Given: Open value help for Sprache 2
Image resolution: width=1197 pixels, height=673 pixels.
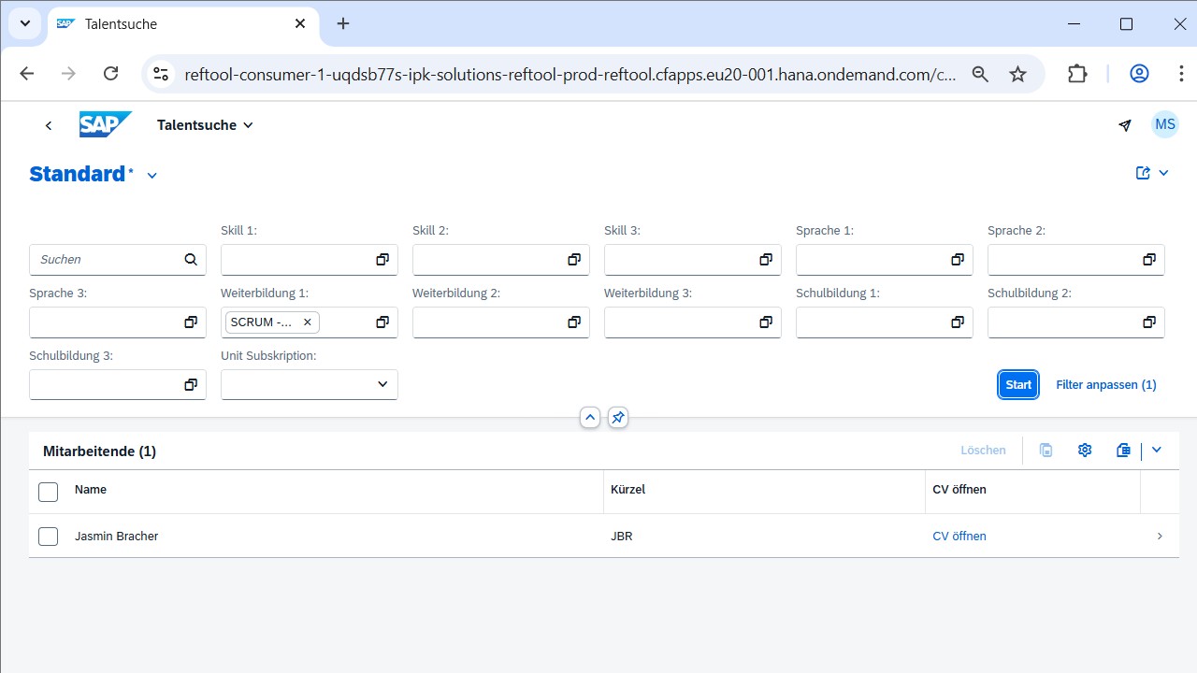Looking at the screenshot, I should [x=1149, y=260].
